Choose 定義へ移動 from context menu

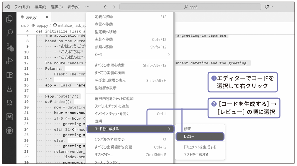[x=130, y=17]
